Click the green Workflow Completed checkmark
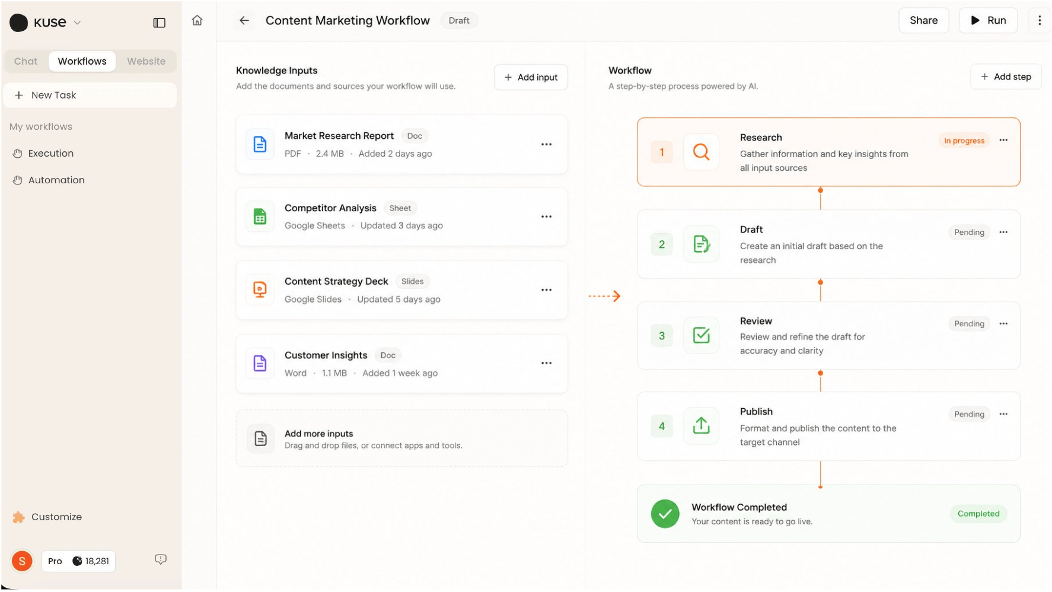The width and height of the screenshot is (1052, 592). [x=665, y=514]
